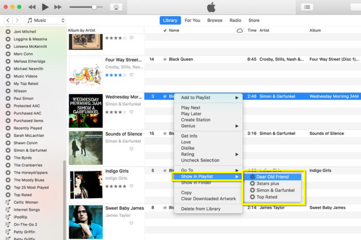
Task: Go forward with the right chevron
Action: [x=17, y=20]
